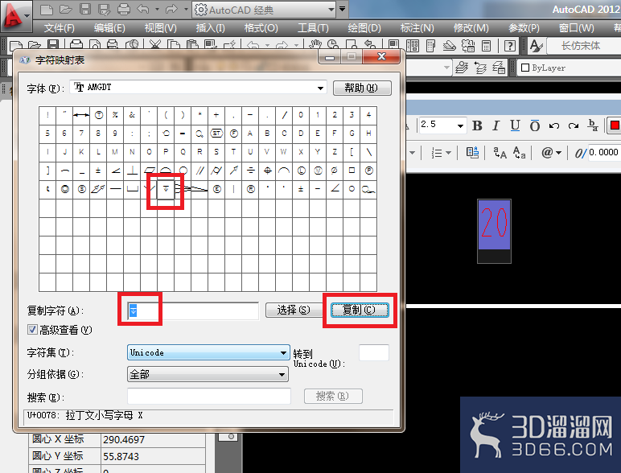Open the text height 2.5 dropdown
621x473 pixels.
pos(460,125)
